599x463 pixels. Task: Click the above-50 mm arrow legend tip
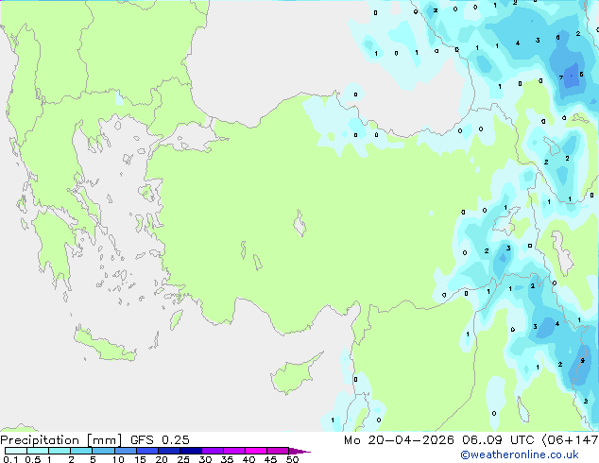299,451
